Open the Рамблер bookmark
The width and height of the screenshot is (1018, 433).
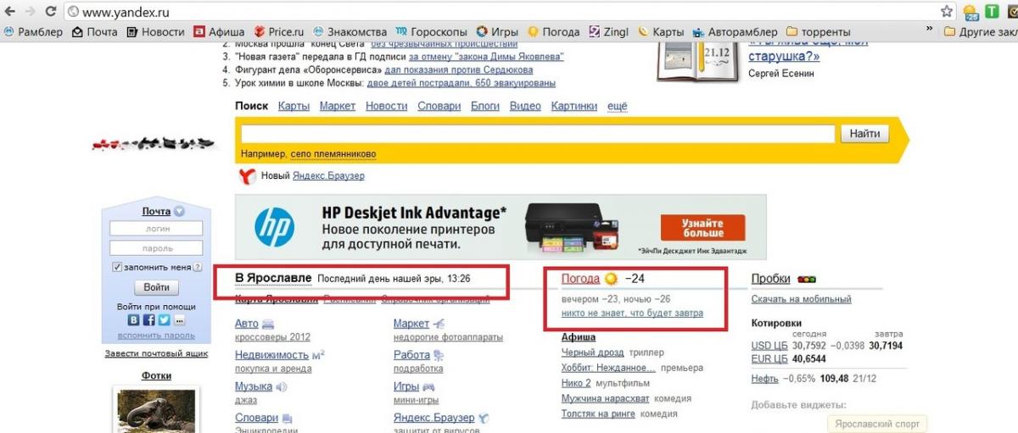(x=33, y=31)
